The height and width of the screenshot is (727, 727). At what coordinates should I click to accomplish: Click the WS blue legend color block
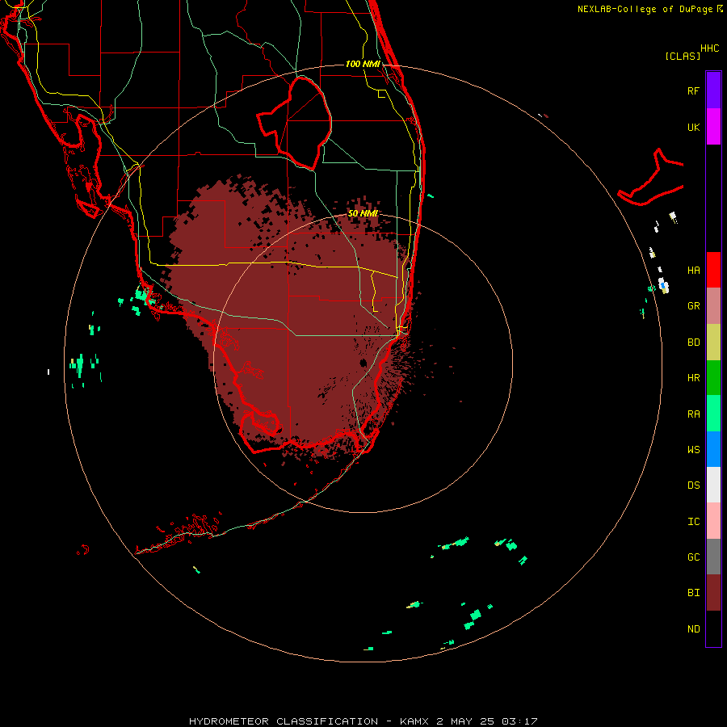click(x=713, y=449)
